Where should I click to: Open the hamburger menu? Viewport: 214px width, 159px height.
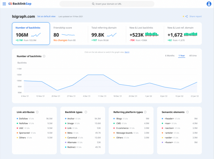pyautogui.click(x=4, y=4)
